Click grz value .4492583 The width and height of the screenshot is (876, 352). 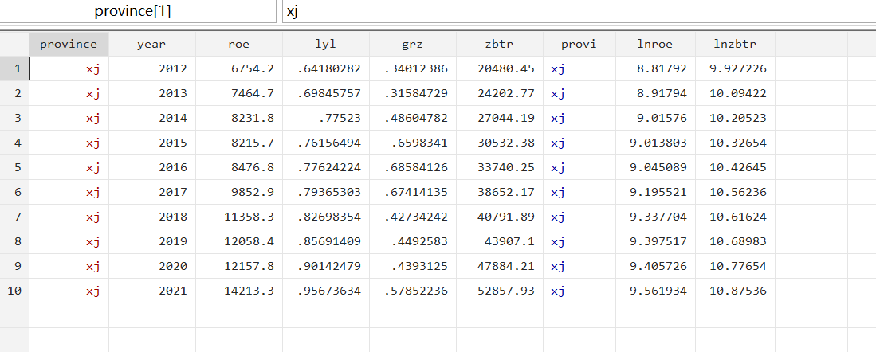tap(413, 241)
